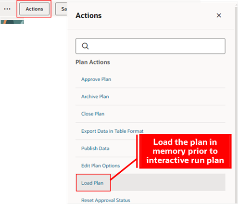This screenshot has height=204, width=238.
Task: Open Edit Plan Options
Action: tap(100, 166)
